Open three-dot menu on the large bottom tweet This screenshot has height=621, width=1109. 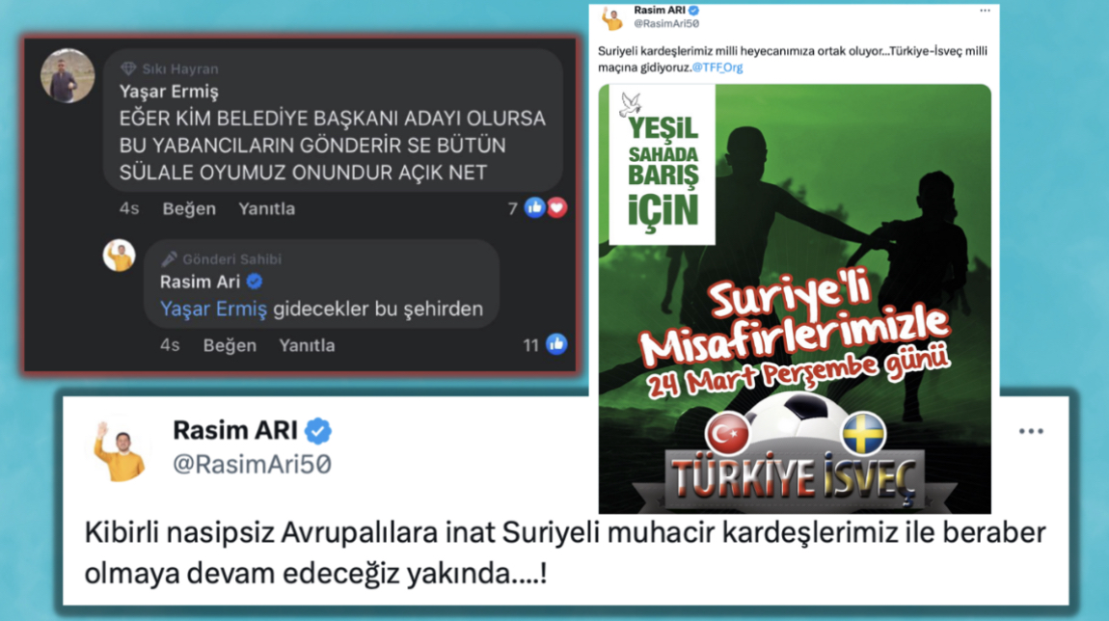click(x=1031, y=431)
